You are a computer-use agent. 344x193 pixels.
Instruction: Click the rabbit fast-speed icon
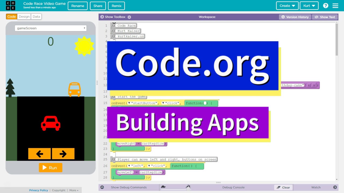pyautogui.click(x=188, y=186)
